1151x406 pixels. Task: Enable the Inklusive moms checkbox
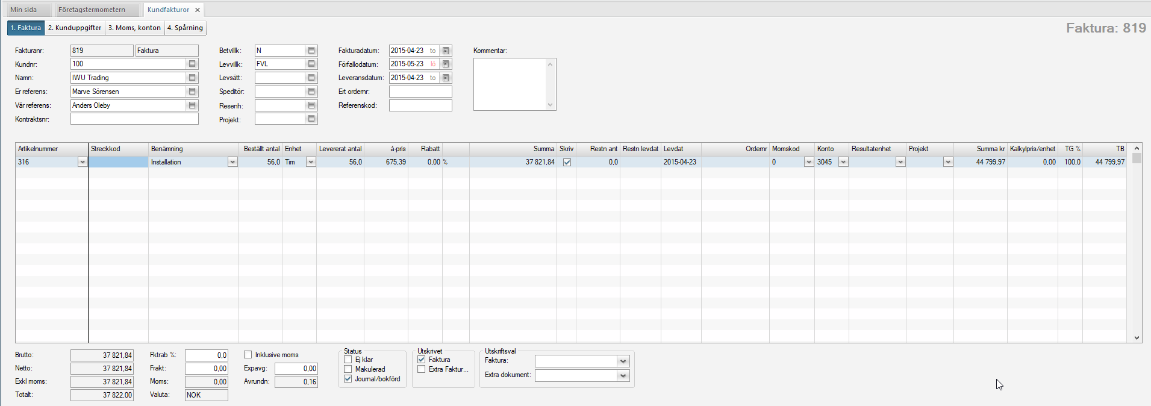pos(248,355)
